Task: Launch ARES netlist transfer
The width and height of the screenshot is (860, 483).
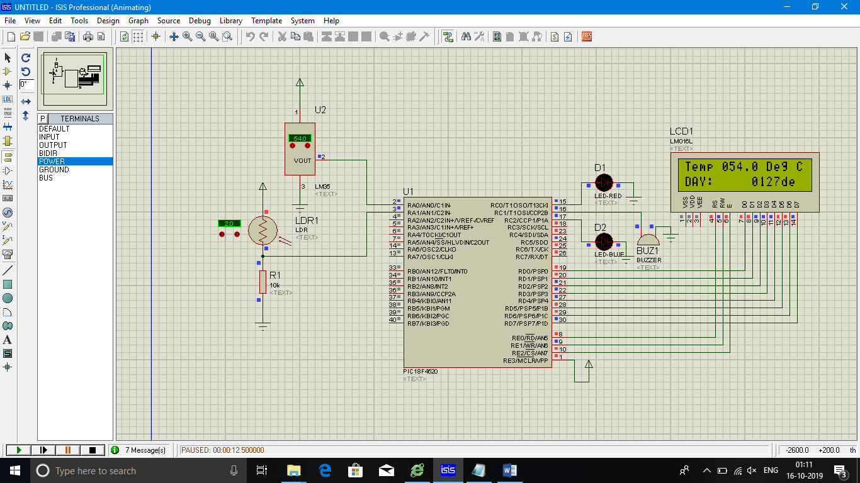Action: click(x=587, y=36)
